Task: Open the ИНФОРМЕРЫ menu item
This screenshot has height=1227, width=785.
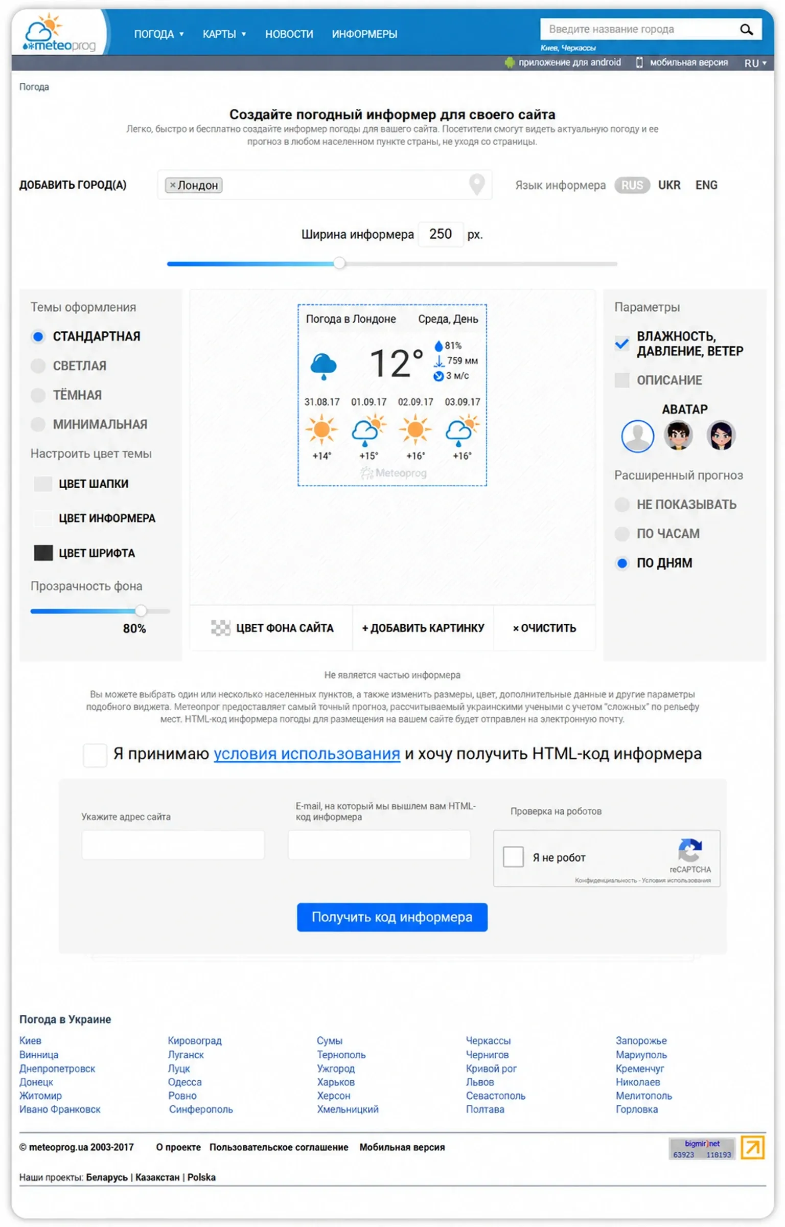Action: point(364,34)
